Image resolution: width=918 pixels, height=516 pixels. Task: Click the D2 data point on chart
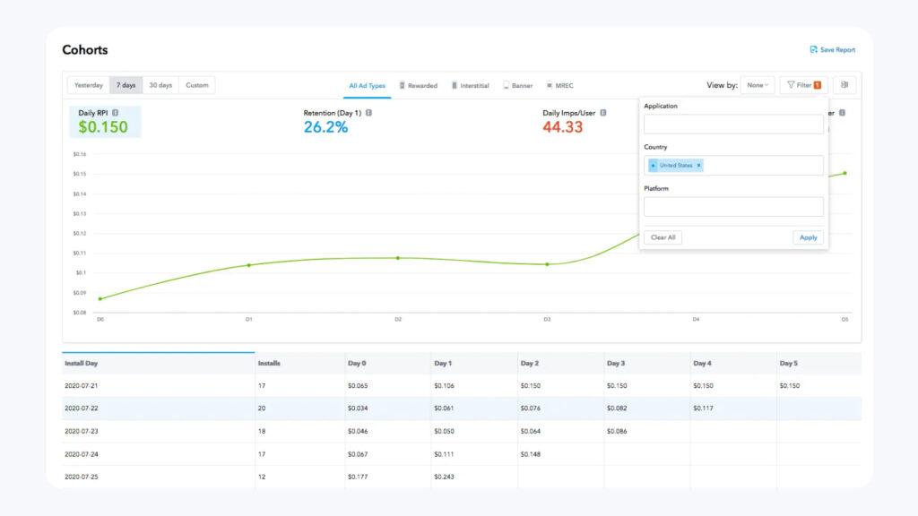point(398,258)
